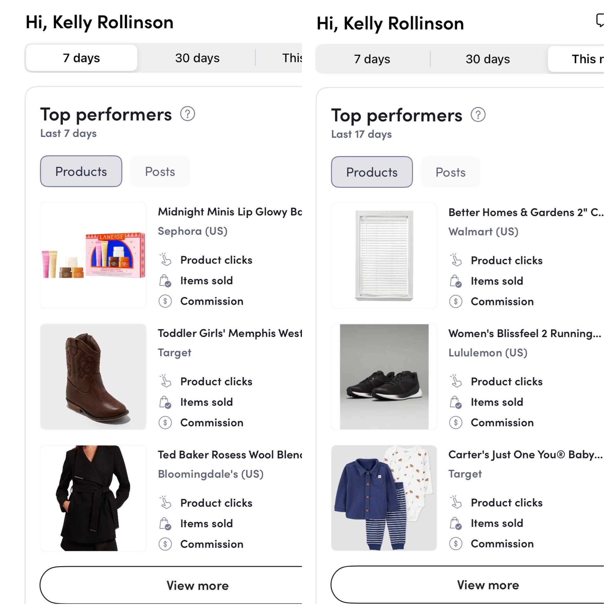This screenshot has width=614, height=614.
Task: Open the brown cowboy boot thumbnail
Action: pos(94,377)
